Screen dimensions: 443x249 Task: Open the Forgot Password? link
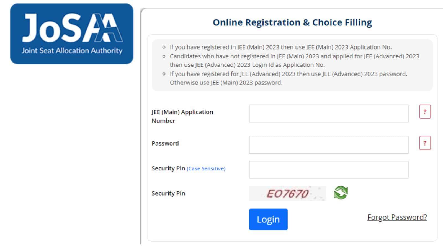[x=397, y=217]
